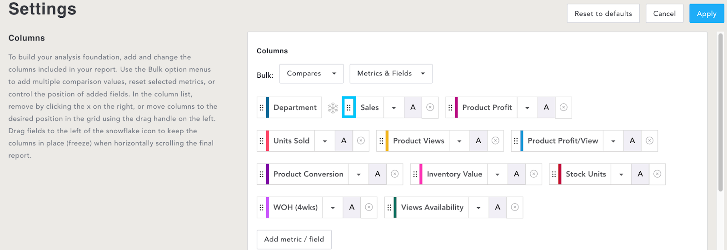
Task: Click drag handle for Inventory Value
Action: (x=415, y=174)
